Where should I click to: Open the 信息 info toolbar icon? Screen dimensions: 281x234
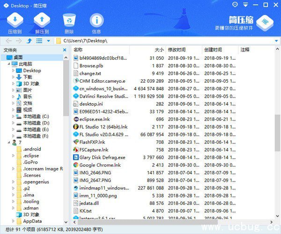(96, 20)
